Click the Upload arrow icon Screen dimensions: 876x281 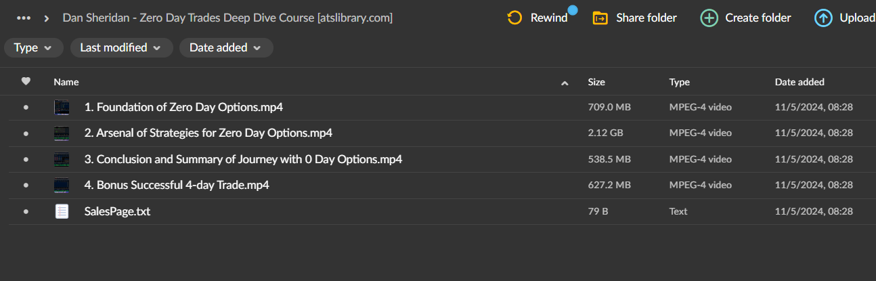[x=823, y=18]
